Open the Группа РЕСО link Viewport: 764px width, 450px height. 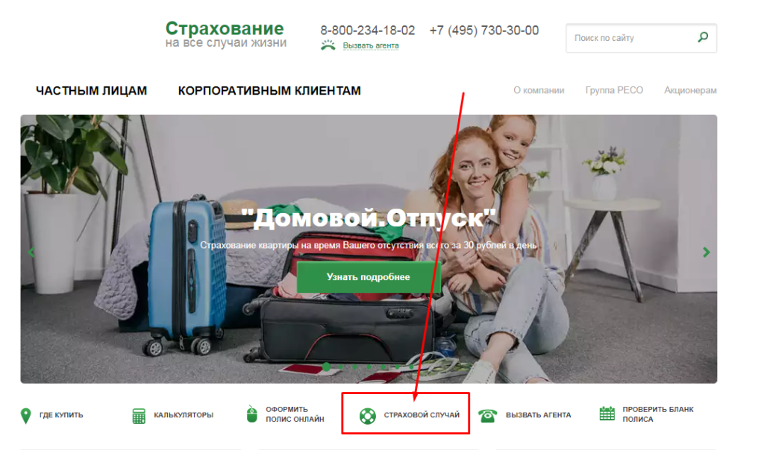614,90
